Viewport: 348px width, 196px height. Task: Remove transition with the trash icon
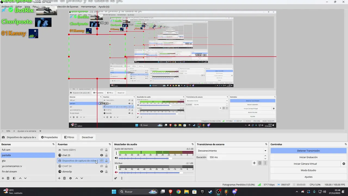260,163
